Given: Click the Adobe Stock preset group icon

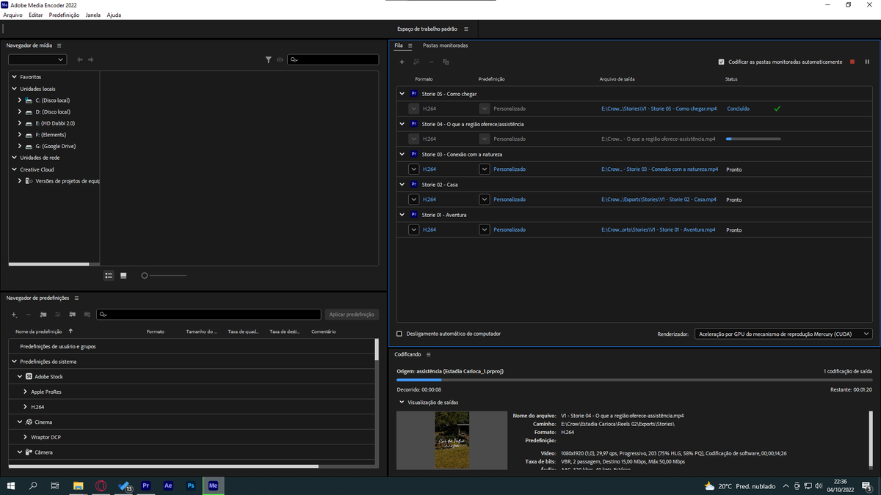Looking at the screenshot, I should [x=29, y=377].
